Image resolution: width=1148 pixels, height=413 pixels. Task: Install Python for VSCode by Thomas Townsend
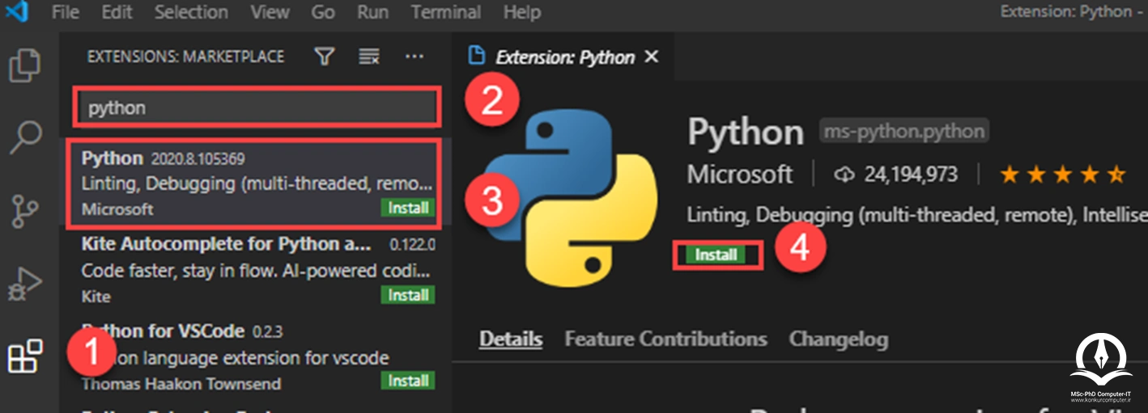pos(408,381)
